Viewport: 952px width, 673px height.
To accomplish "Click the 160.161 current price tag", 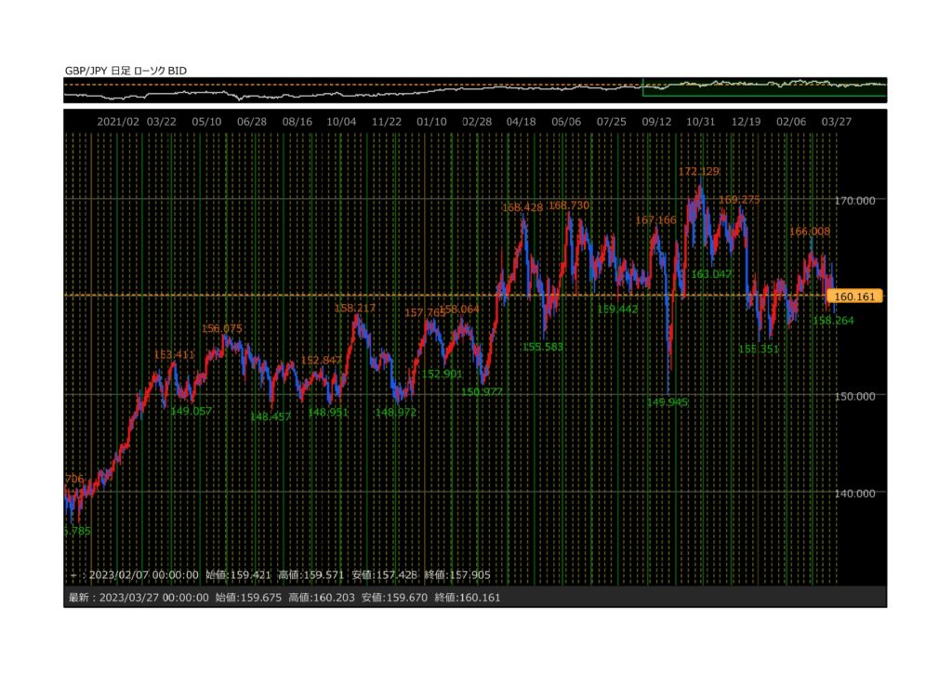I will click(x=855, y=297).
